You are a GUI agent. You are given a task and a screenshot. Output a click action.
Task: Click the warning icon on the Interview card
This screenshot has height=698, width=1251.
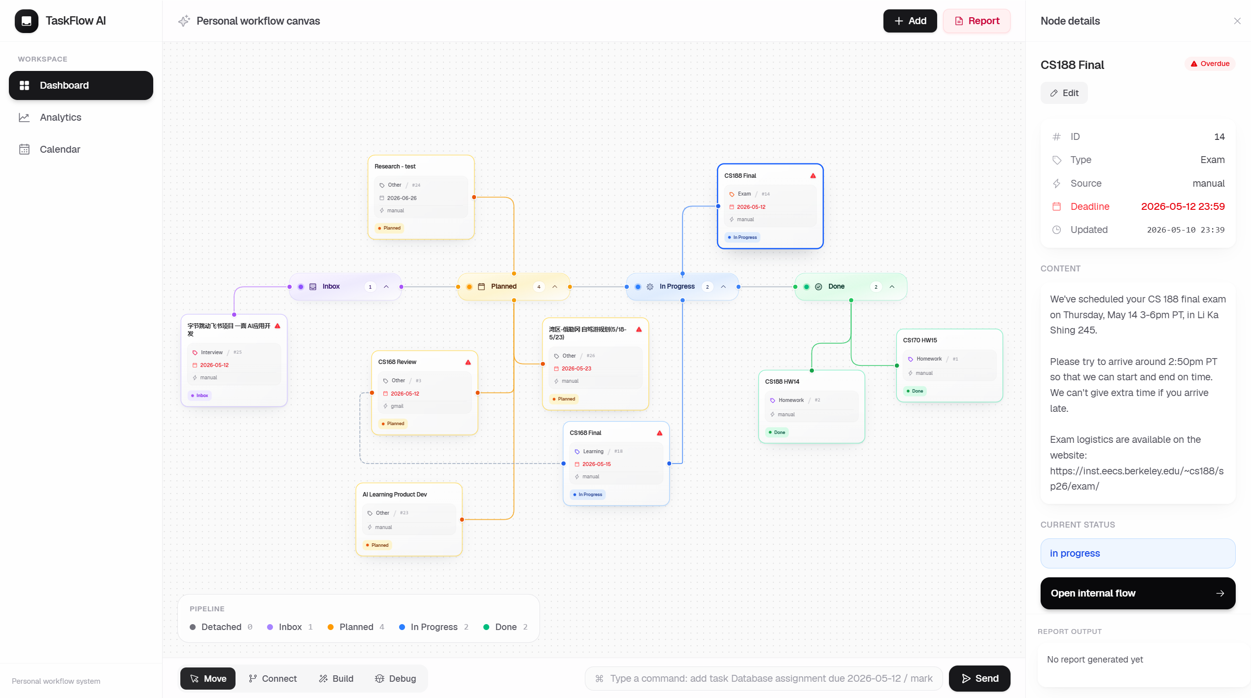[277, 326]
